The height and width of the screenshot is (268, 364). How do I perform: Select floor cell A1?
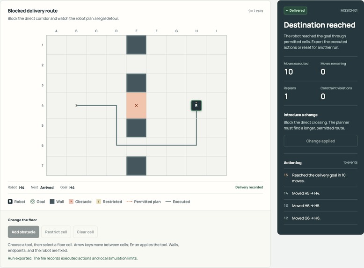click(x=57, y=45)
